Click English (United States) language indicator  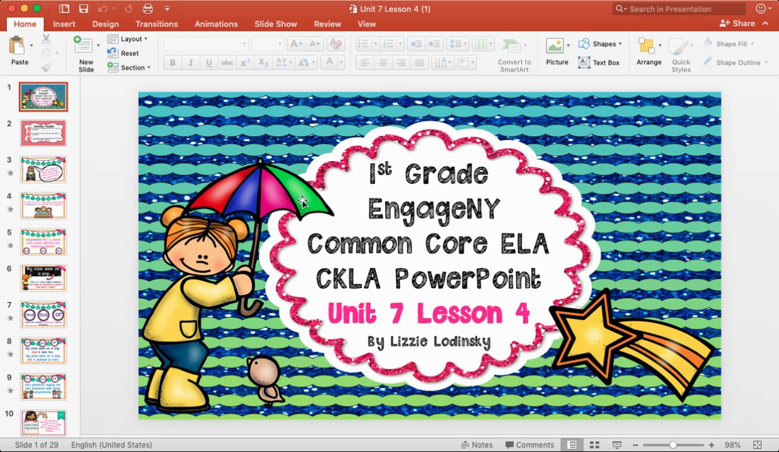[x=112, y=445]
